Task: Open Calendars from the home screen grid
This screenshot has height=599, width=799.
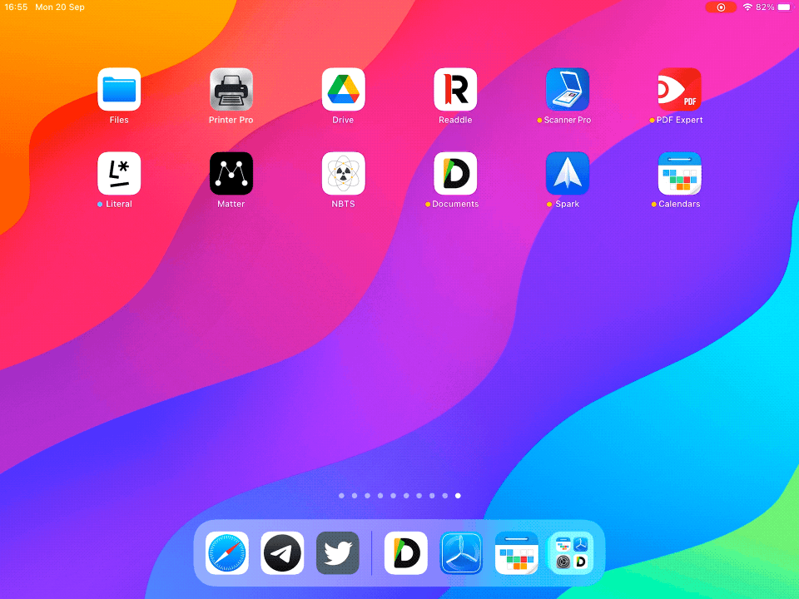Action: pos(679,173)
